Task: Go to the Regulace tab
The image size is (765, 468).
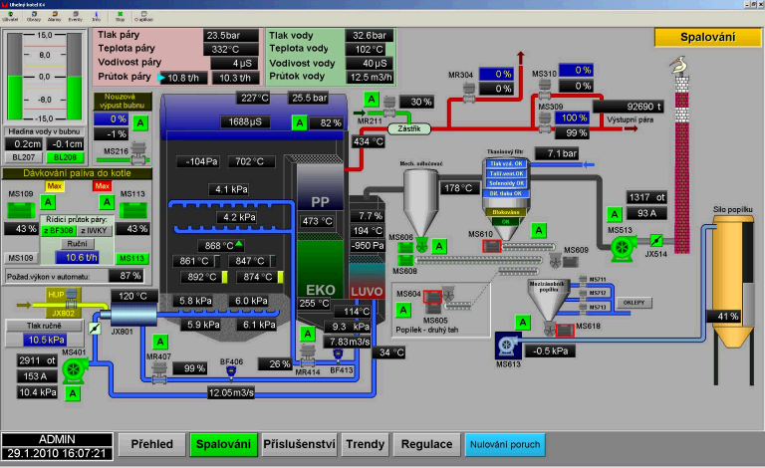Action: coord(425,443)
